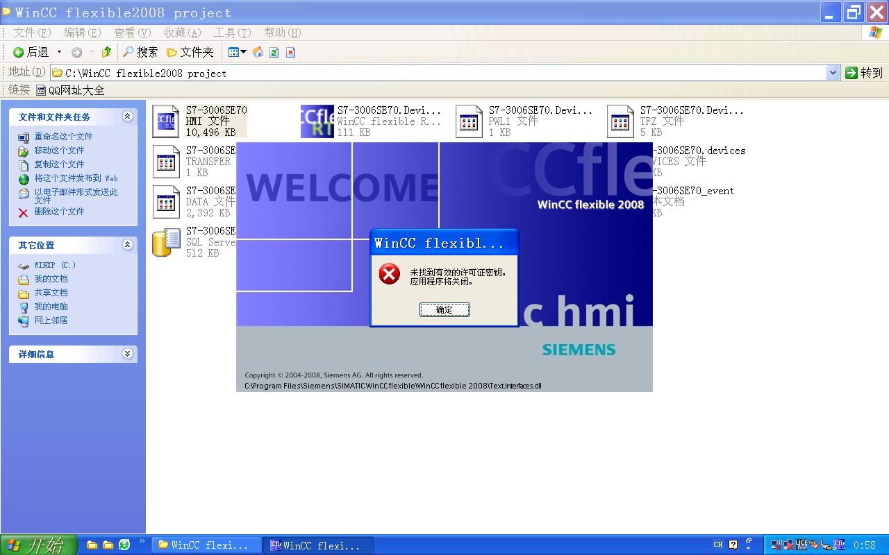
Task: Open 我的电脑 in other places
Action: click(x=51, y=307)
